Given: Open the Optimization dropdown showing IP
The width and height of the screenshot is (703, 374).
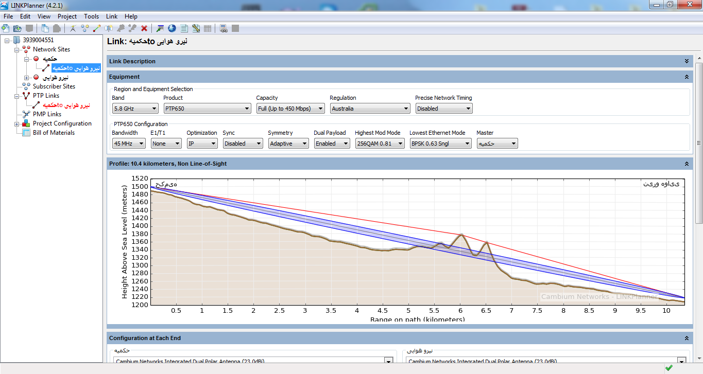Looking at the screenshot, I should tap(202, 144).
